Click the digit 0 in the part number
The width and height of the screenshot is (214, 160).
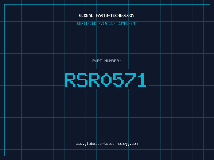[x=106, y=80]
